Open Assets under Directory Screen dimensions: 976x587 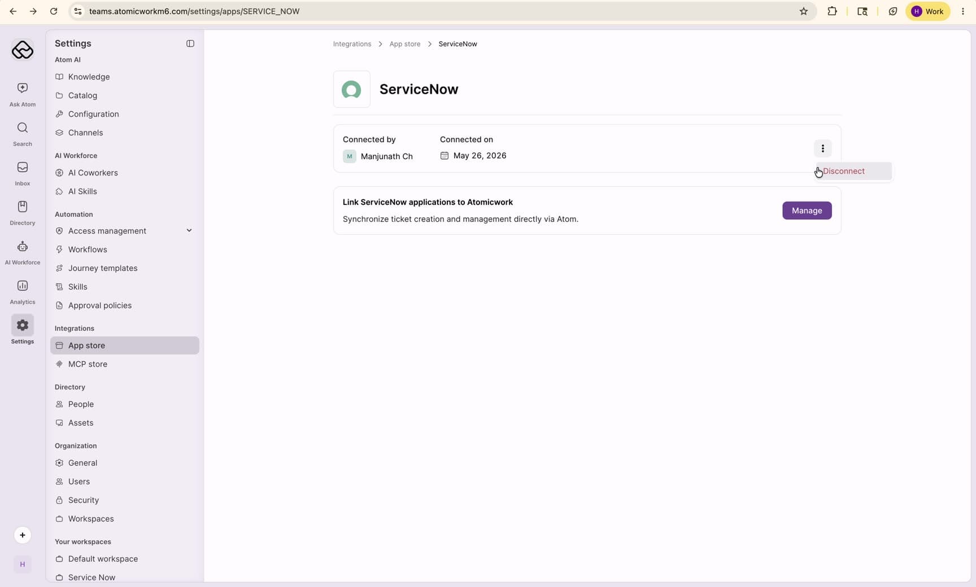click(x=125, y=423)
